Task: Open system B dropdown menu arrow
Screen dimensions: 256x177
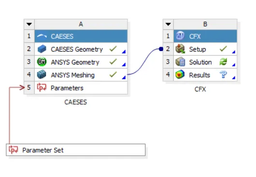Action: [x=168, y=25]
